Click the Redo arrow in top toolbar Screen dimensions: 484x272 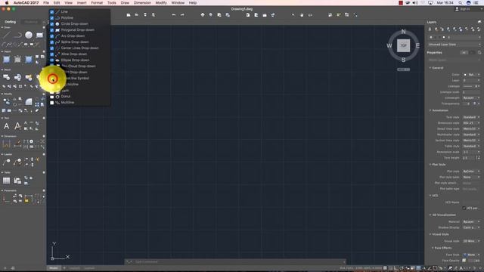pyautogui.click(x=182, y=15)
